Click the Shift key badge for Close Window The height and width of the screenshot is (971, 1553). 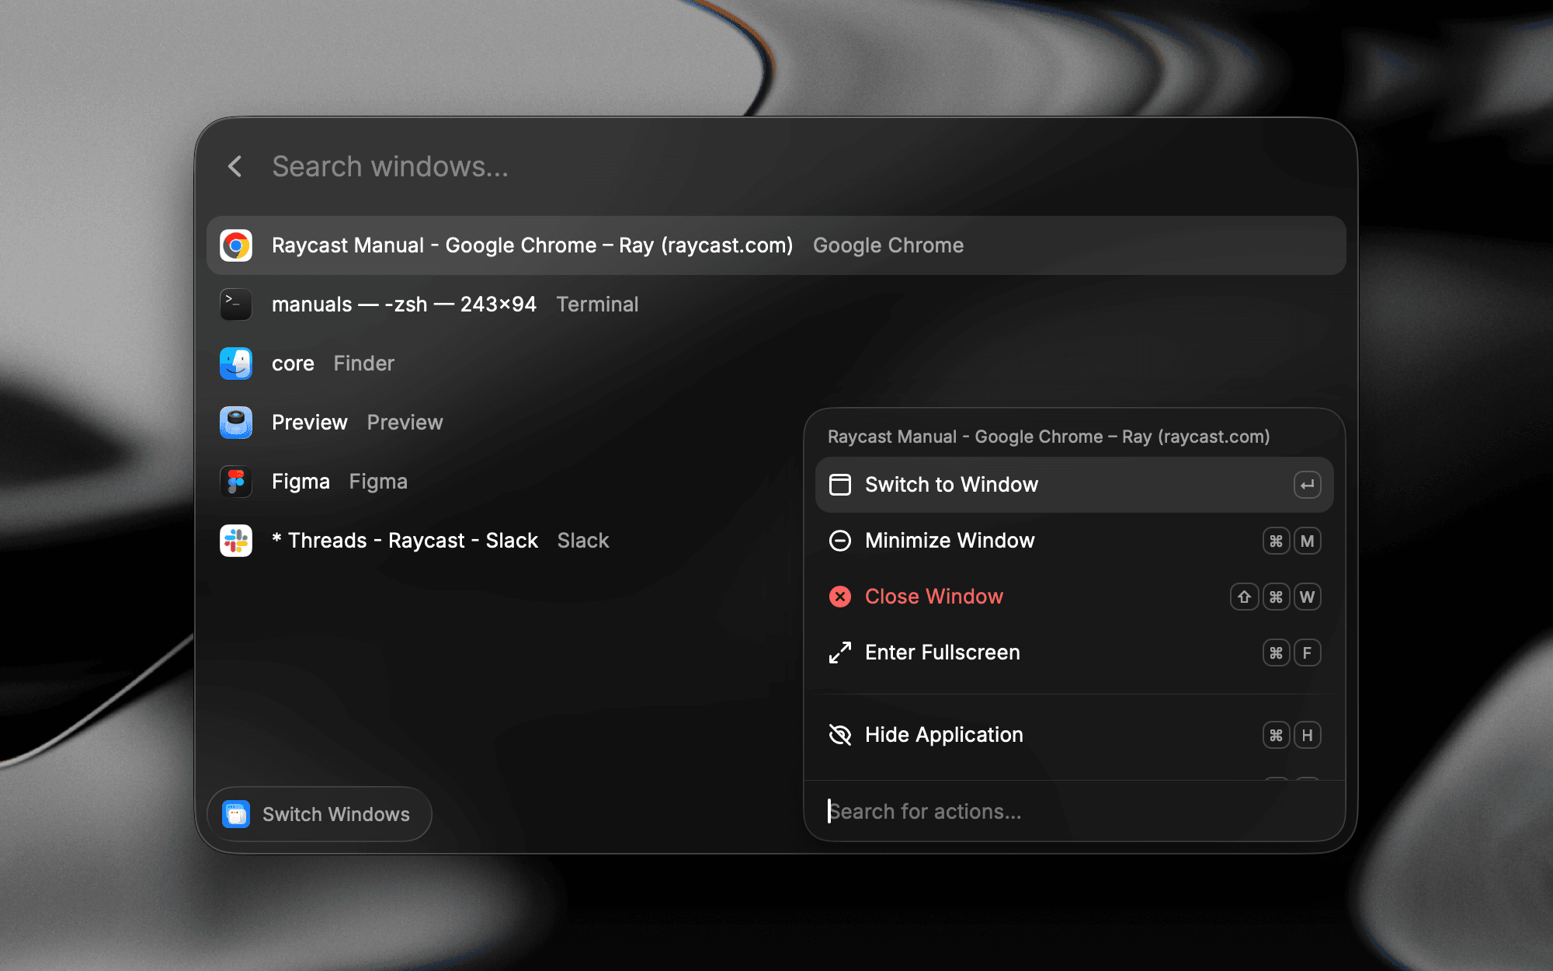pyautogui.click(x=1245, y=597)
